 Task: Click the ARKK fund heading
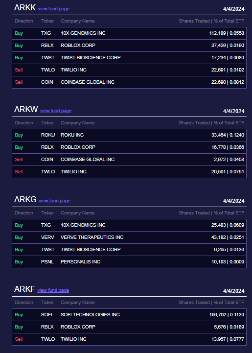click(x=25, y=8)
